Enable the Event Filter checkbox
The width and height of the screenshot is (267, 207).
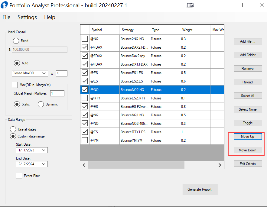(x=19, y=176)
